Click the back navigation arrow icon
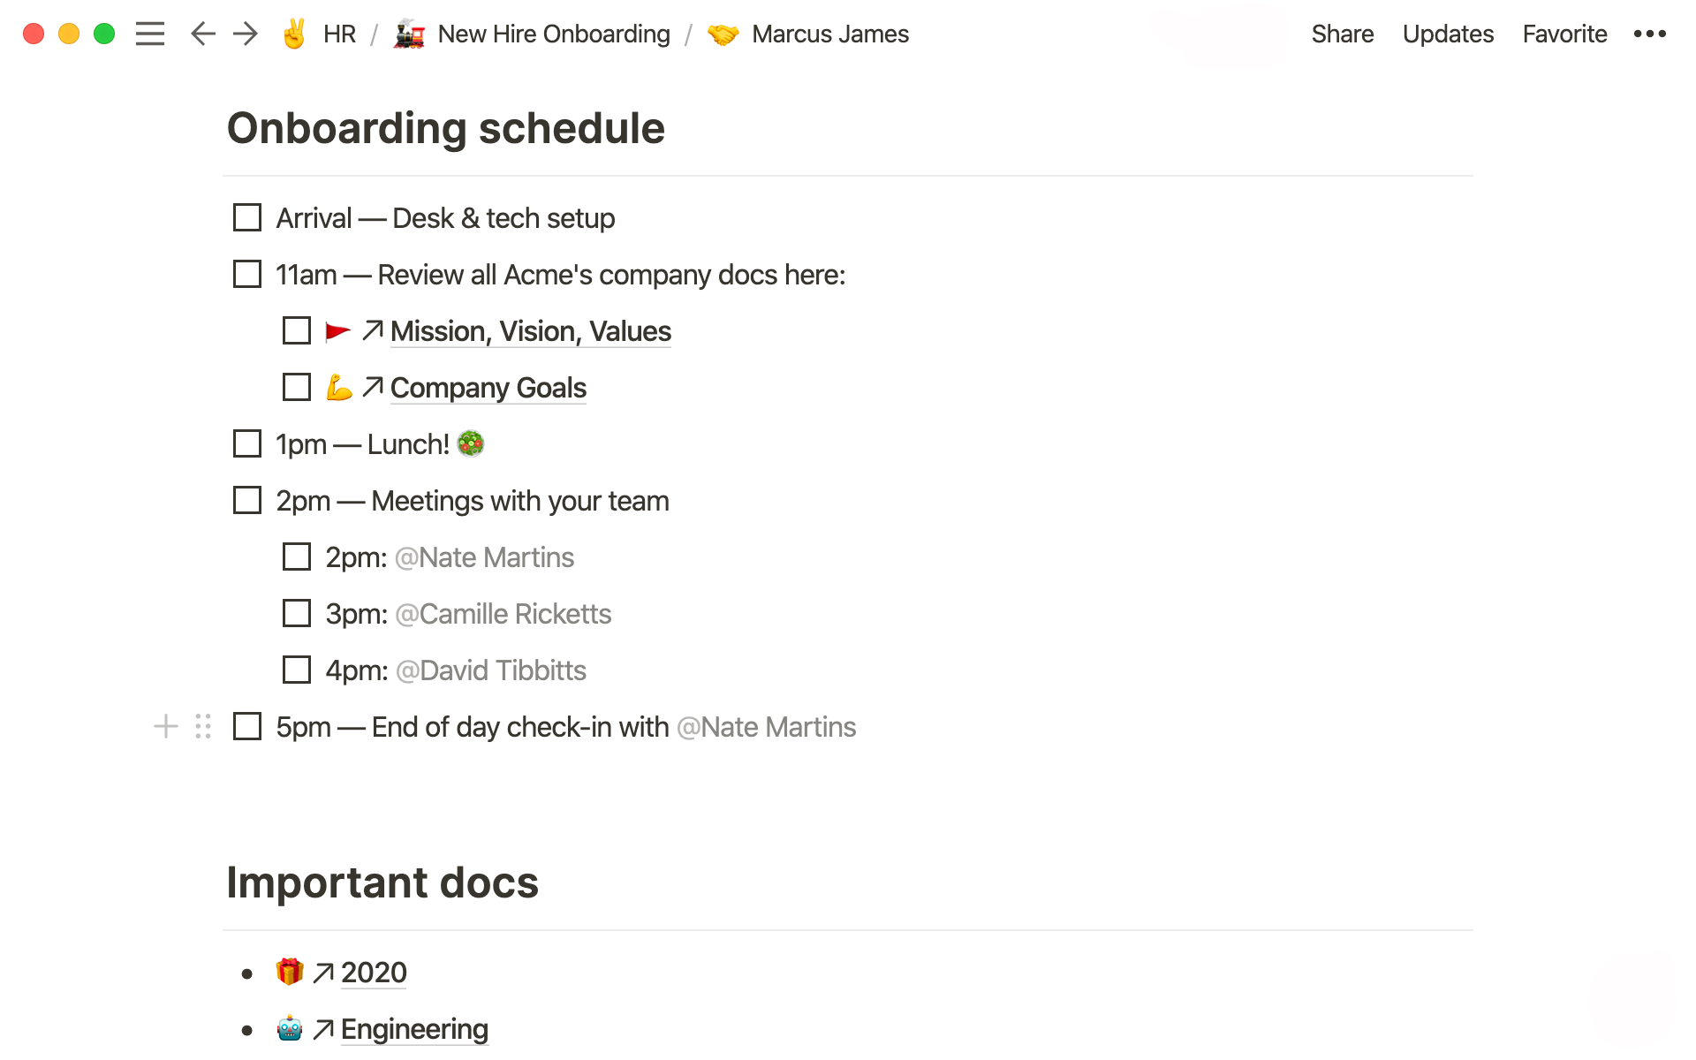 click(x=204, y=34)
